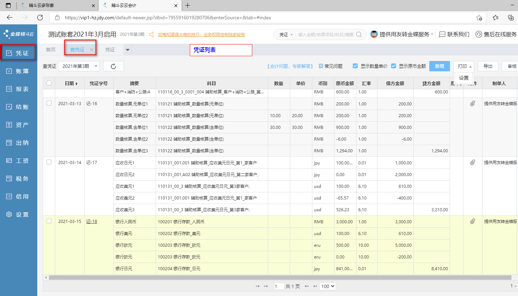Click the blue 新增 button

click(439, 66)
